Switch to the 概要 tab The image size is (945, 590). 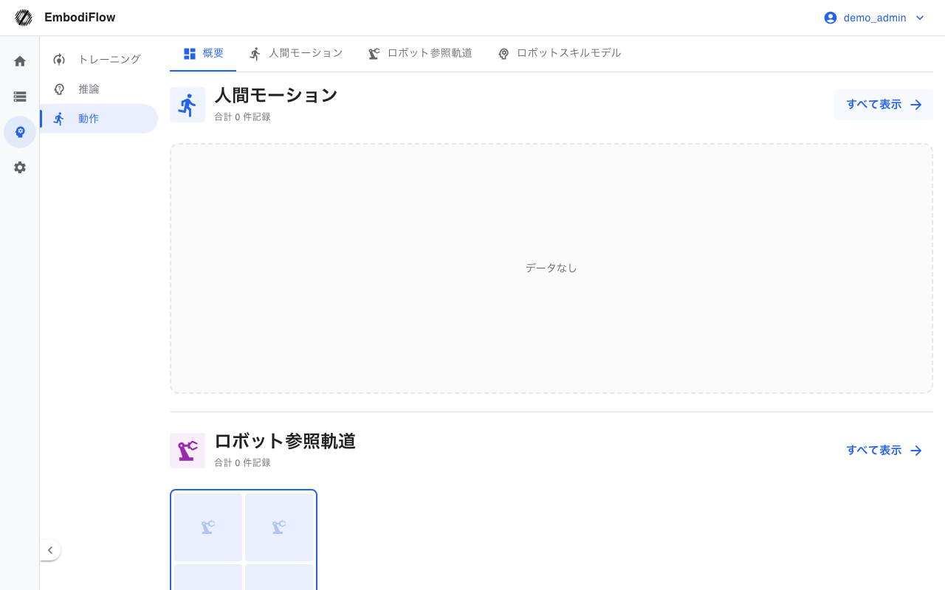203,54
